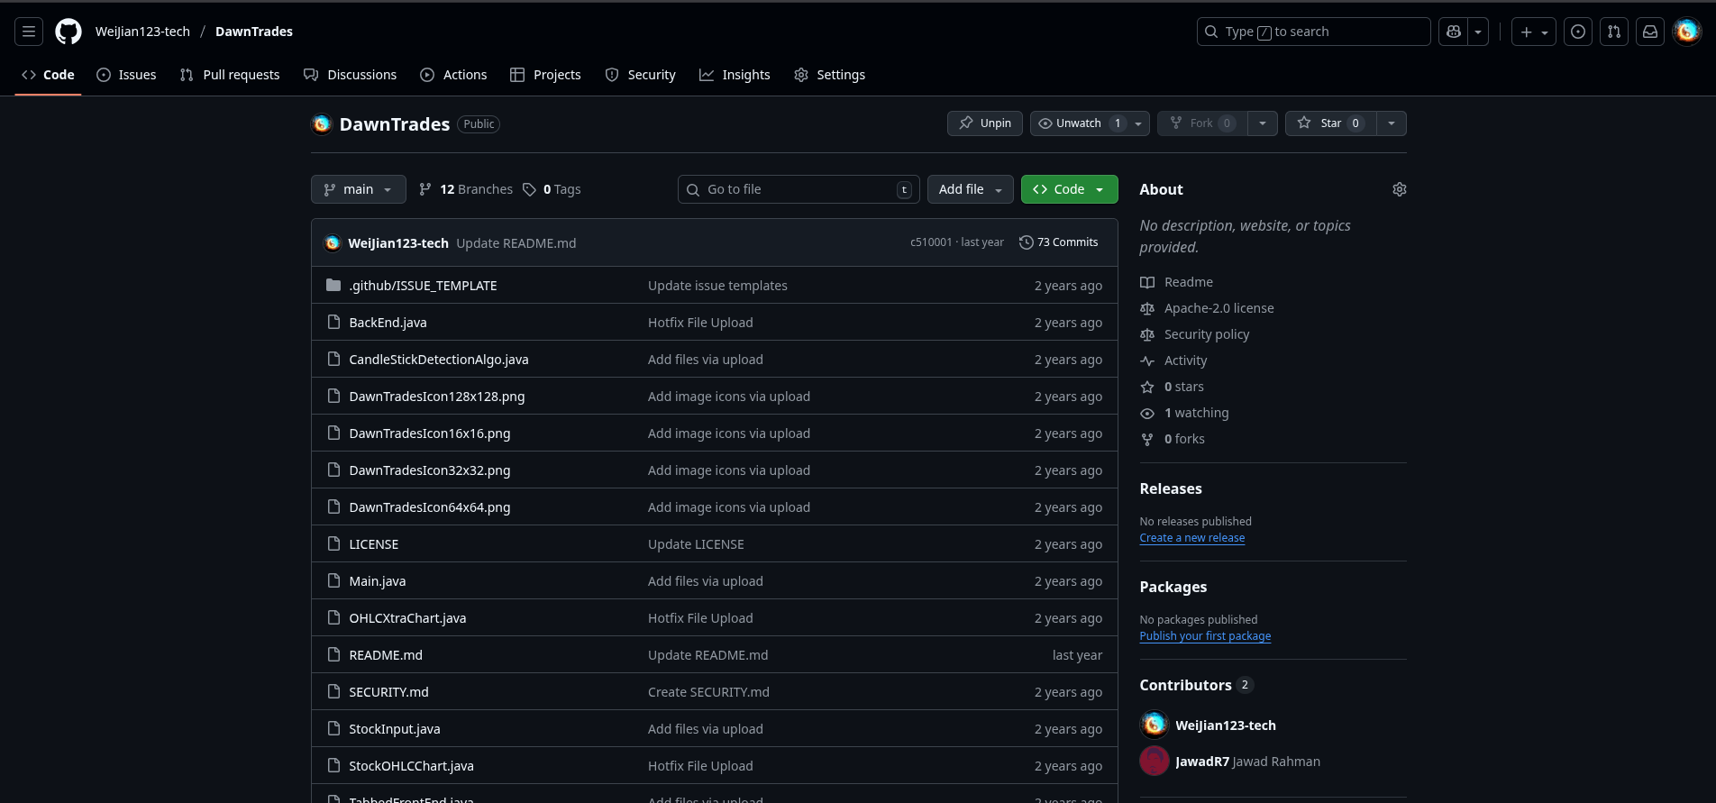This screenshot has width=1716, height=803.
Task: Open the BackEnd.java file
Action: click(x=388, y=323)
